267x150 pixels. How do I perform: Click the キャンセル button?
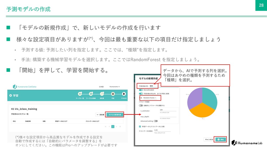coord(209,140)
